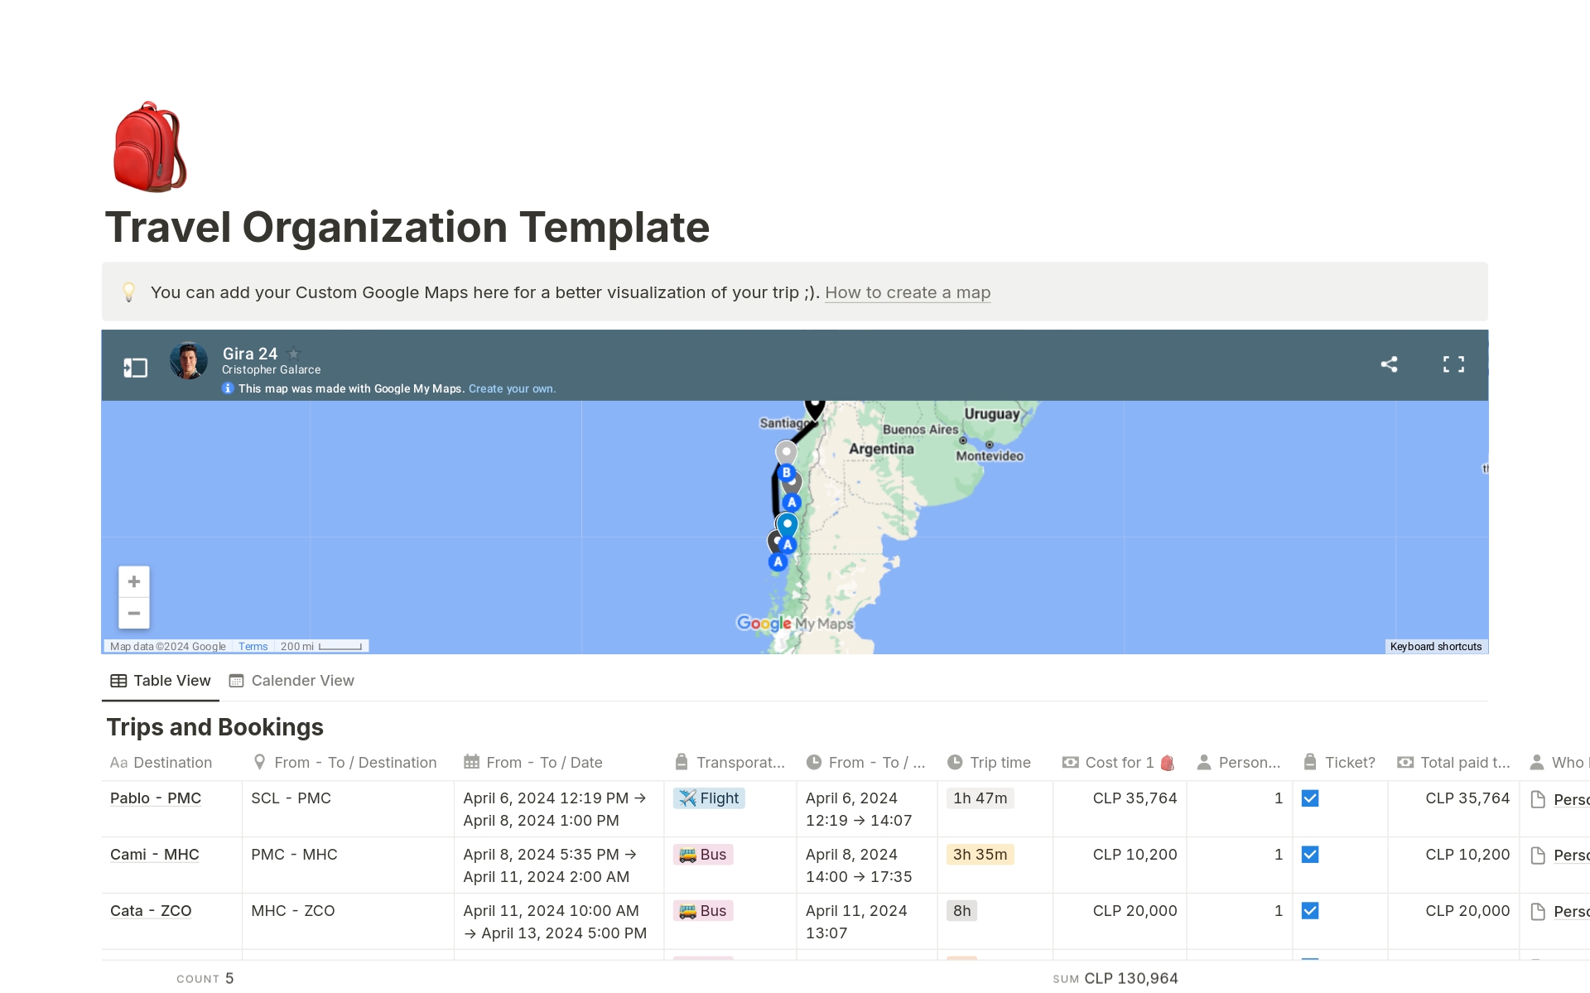Screen dimensions: 1590x993
Task: Open the How to create a map link
Action: click(908, 292)
